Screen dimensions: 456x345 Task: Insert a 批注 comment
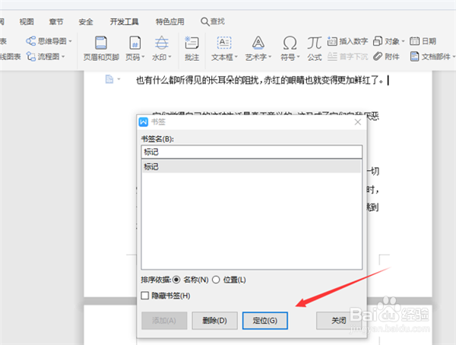(192, 49)
